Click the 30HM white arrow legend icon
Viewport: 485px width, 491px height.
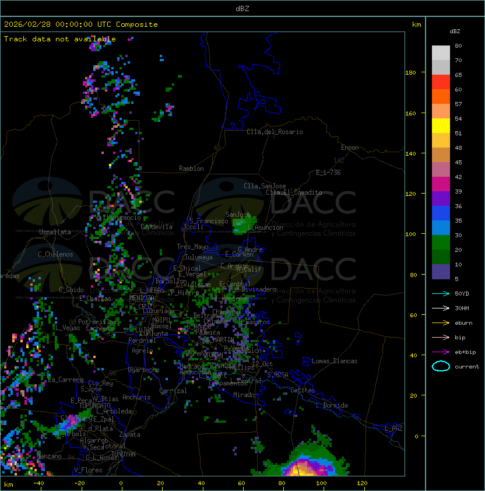coord(441,308)
